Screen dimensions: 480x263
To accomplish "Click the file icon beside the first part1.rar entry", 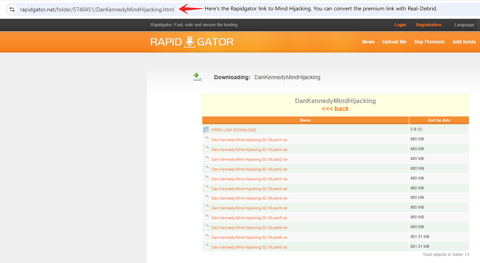I will point(206,139).
